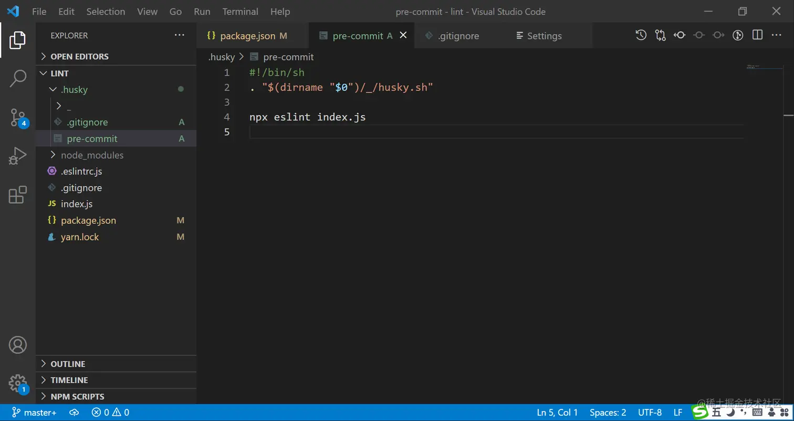
Task: Change file encoding via UTF-8
Action: click(x=650, y=413)
